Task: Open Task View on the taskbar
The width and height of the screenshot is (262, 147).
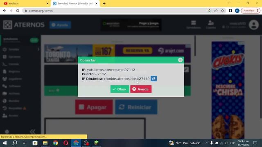Action: point(25,143)
